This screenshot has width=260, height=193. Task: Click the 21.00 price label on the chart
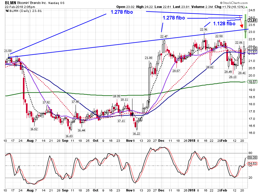tap(149, 58)
